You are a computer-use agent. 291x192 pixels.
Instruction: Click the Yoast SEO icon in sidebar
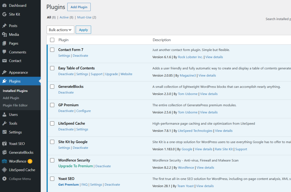point(5,144)
